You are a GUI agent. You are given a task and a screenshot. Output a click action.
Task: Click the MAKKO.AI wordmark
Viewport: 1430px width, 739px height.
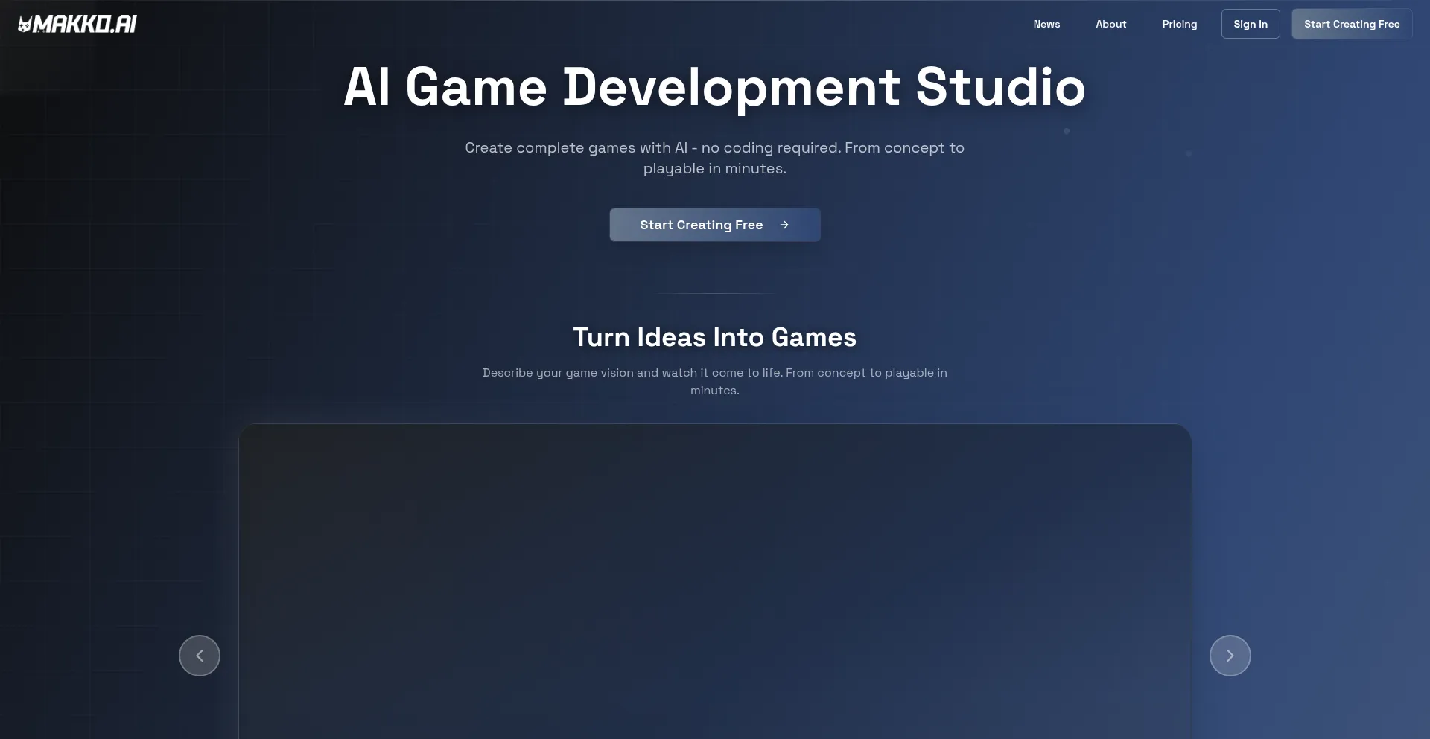(85, 25)
